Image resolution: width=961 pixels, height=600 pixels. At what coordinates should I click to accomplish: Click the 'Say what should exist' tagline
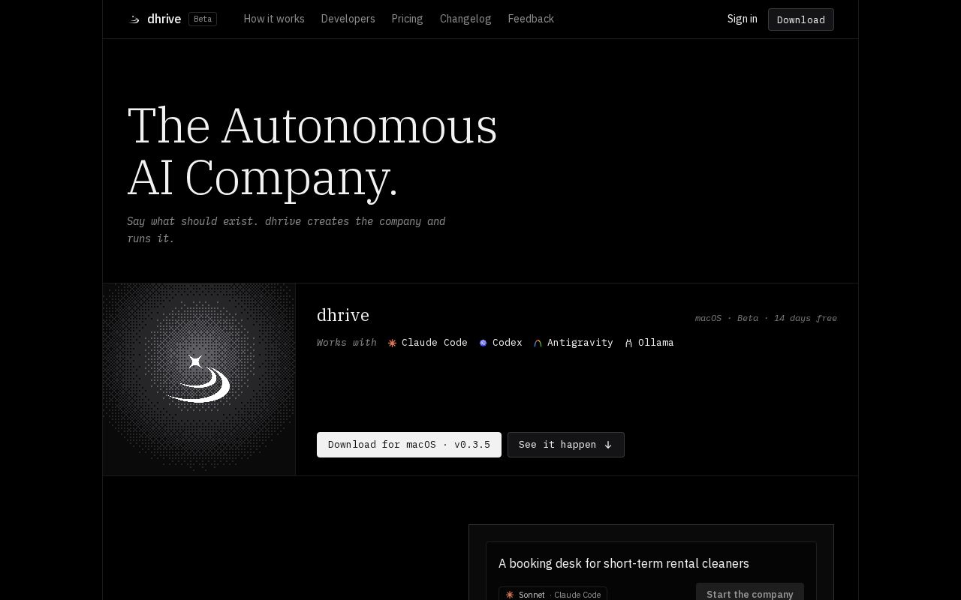(x=286, y=229)
